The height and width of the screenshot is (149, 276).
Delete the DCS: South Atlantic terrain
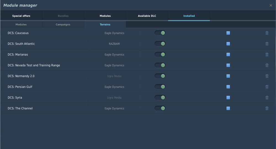(267, 44)
